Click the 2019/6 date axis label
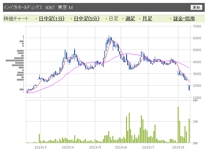Viewport: 208px width, 155px height. tap(121, 147)
